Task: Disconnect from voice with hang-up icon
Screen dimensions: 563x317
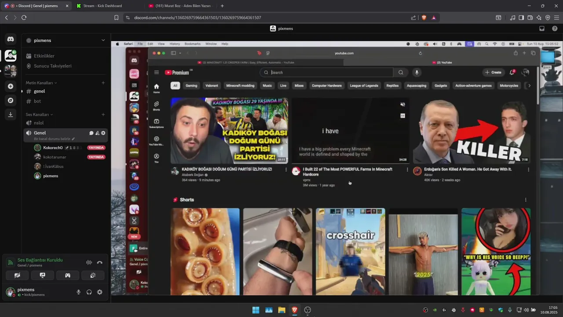Action: pos(100,262)
